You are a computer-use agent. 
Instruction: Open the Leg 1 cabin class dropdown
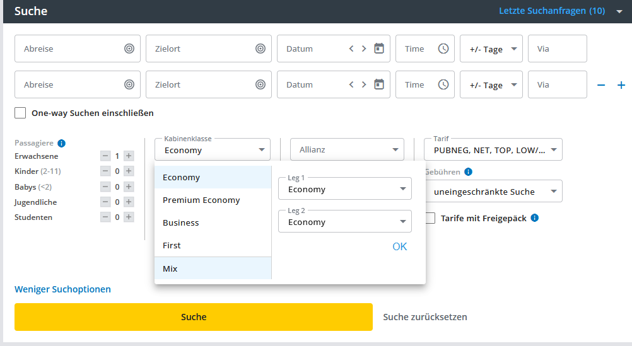(x=344, y=188)
